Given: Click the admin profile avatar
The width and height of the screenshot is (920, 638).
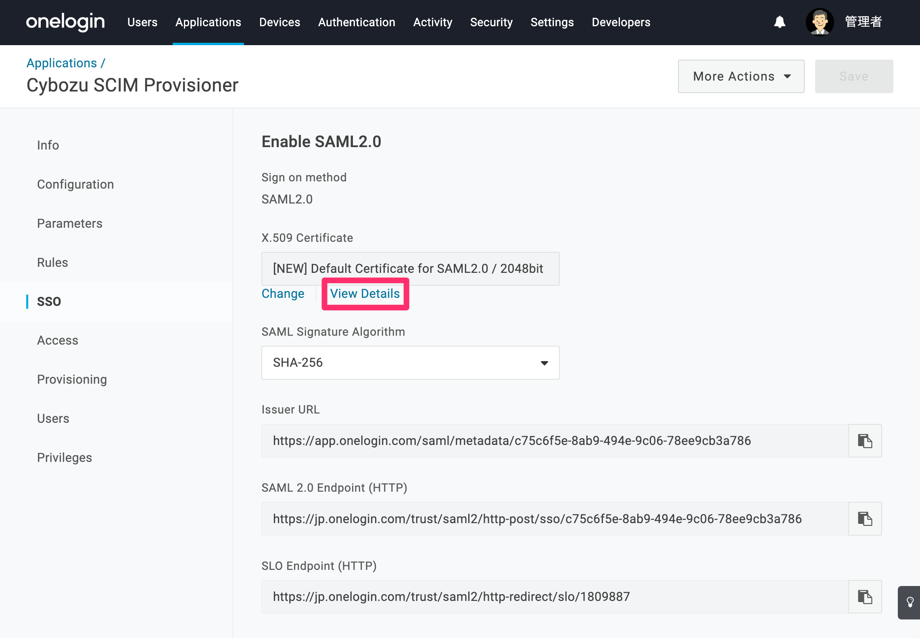Looking at the screenshot, I should click(820, 22).
